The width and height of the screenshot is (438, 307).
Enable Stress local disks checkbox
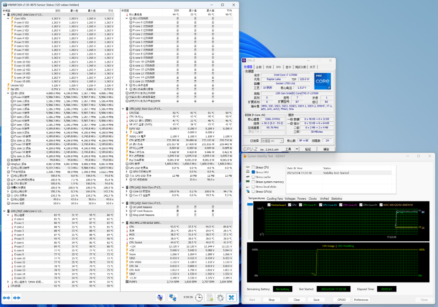point(253,187)
